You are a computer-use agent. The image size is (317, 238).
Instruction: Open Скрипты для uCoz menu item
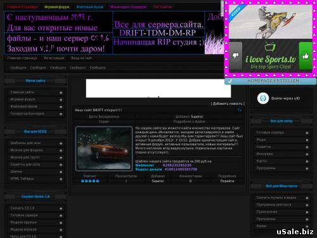[25, 164]
